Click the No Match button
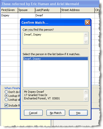This screenshot has height=129, width=103. [56, 113]
